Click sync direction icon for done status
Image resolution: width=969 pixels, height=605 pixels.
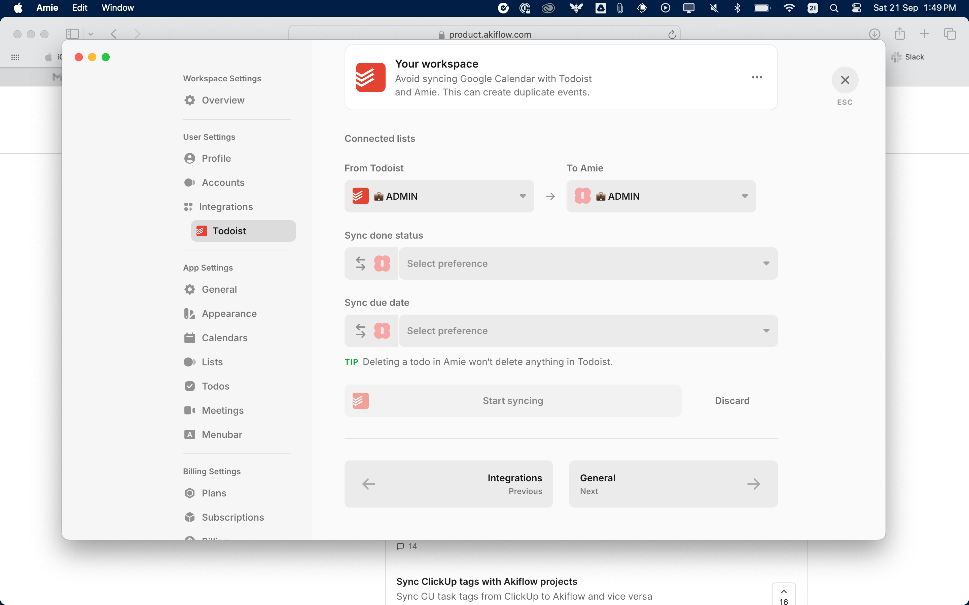click(x=361, y=263)
